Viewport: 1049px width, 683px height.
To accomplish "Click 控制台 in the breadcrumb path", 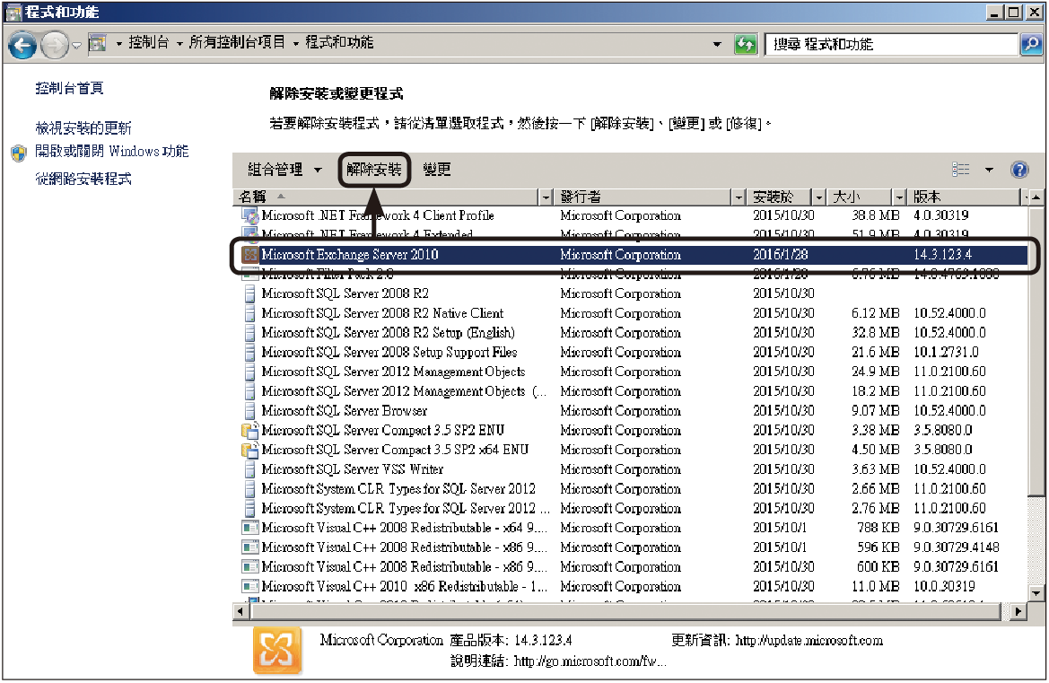I will pyautogui.click(x=149, y=42).
